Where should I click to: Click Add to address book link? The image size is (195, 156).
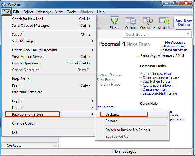157,85
